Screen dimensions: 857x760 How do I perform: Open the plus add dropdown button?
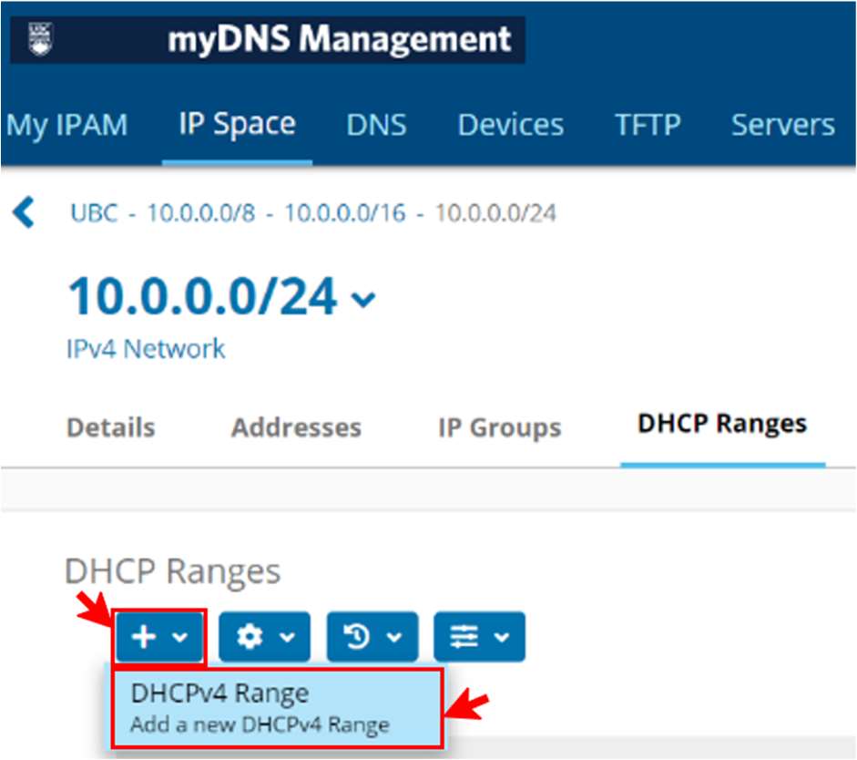(160, 637)
